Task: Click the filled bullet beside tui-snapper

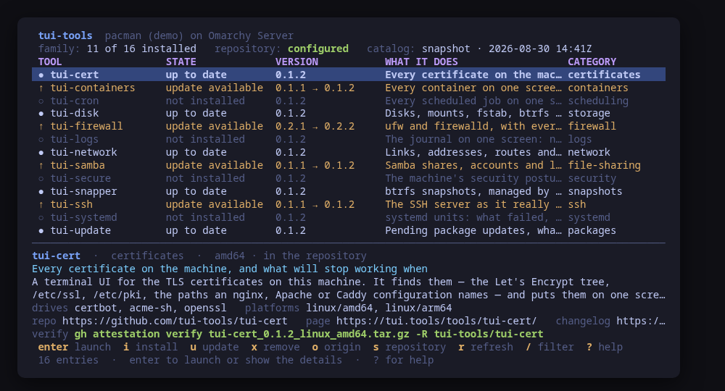Action: pyautogui.click(x=41, y=192)
